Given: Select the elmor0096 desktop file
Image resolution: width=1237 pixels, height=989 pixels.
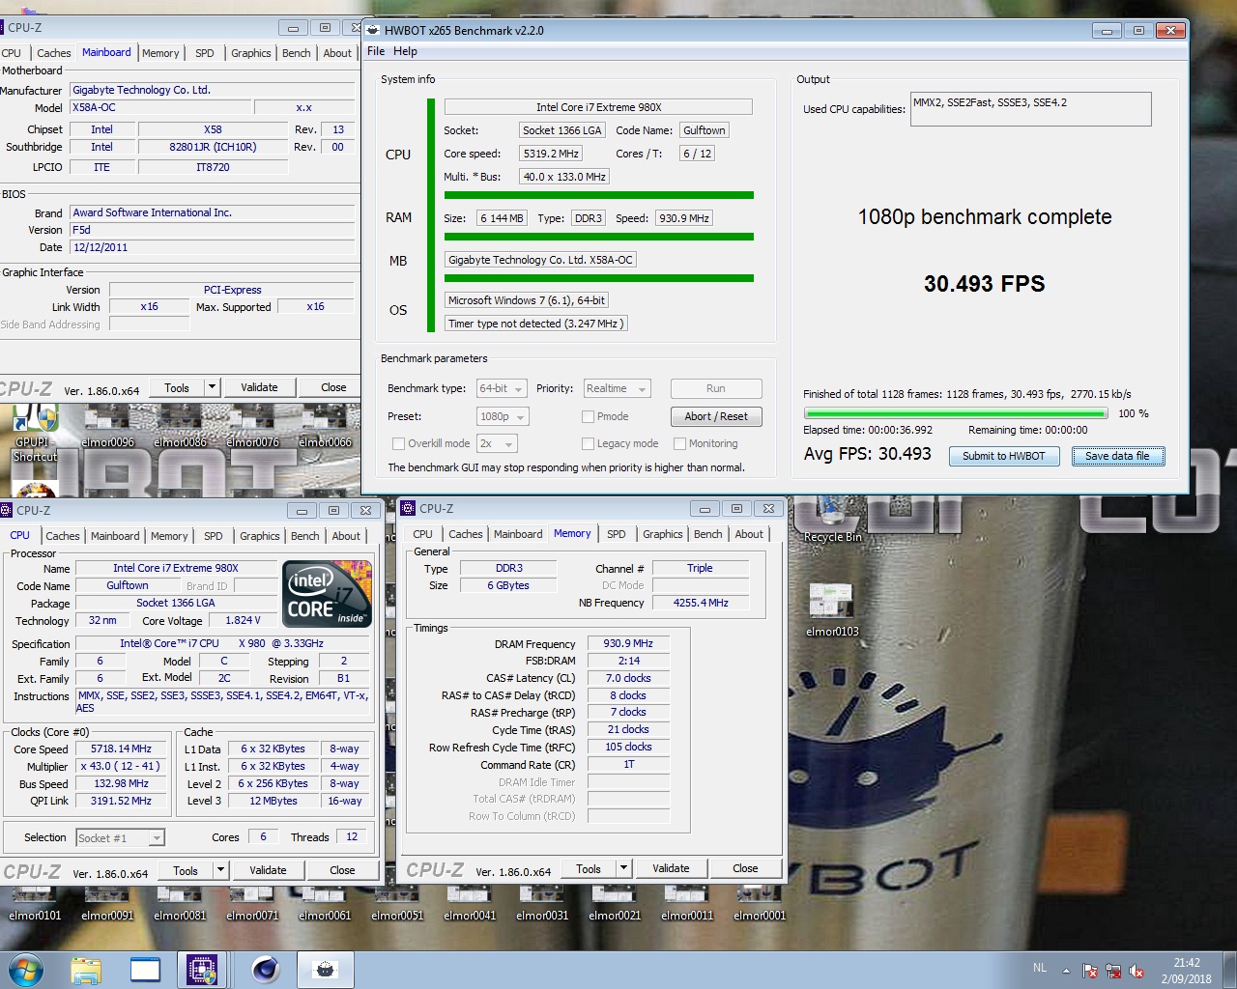Looking at the screenshot, I should click(107, 428).
